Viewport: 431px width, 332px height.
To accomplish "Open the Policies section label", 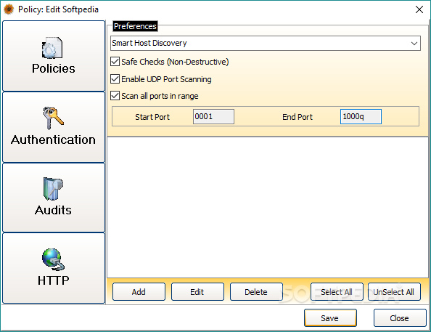I will pyautogui.click(x=53, y=68).
